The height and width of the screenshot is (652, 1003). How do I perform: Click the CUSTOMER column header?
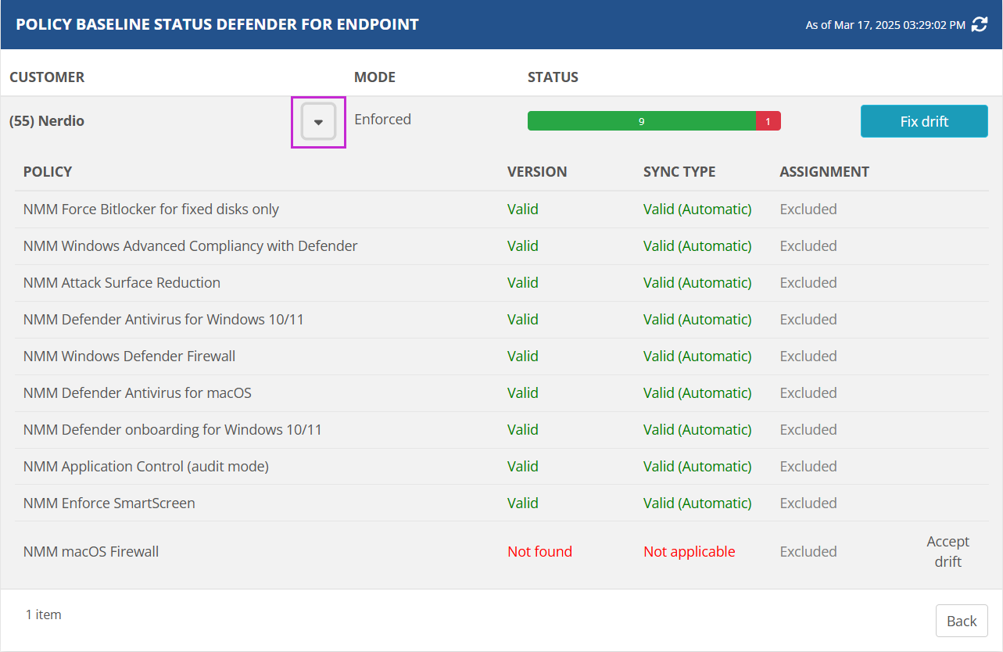point(47,77)
